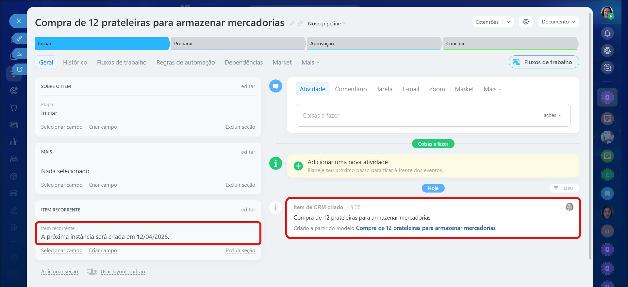Expand the Extensões arrow menu
This screenshot has height=287, width=628.
point(508,22)
